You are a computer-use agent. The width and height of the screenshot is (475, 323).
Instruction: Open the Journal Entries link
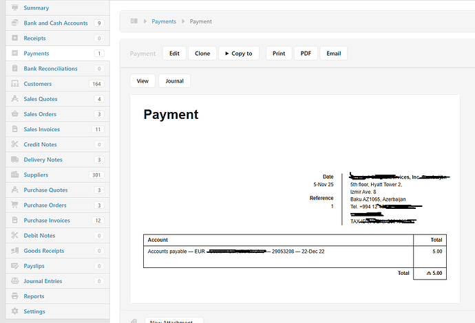point(43,281)
